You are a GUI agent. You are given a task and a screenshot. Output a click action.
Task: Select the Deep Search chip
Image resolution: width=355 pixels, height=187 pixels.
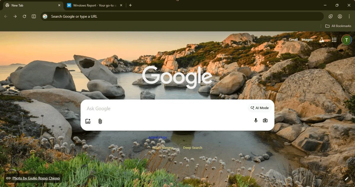(x=192, y=147)
